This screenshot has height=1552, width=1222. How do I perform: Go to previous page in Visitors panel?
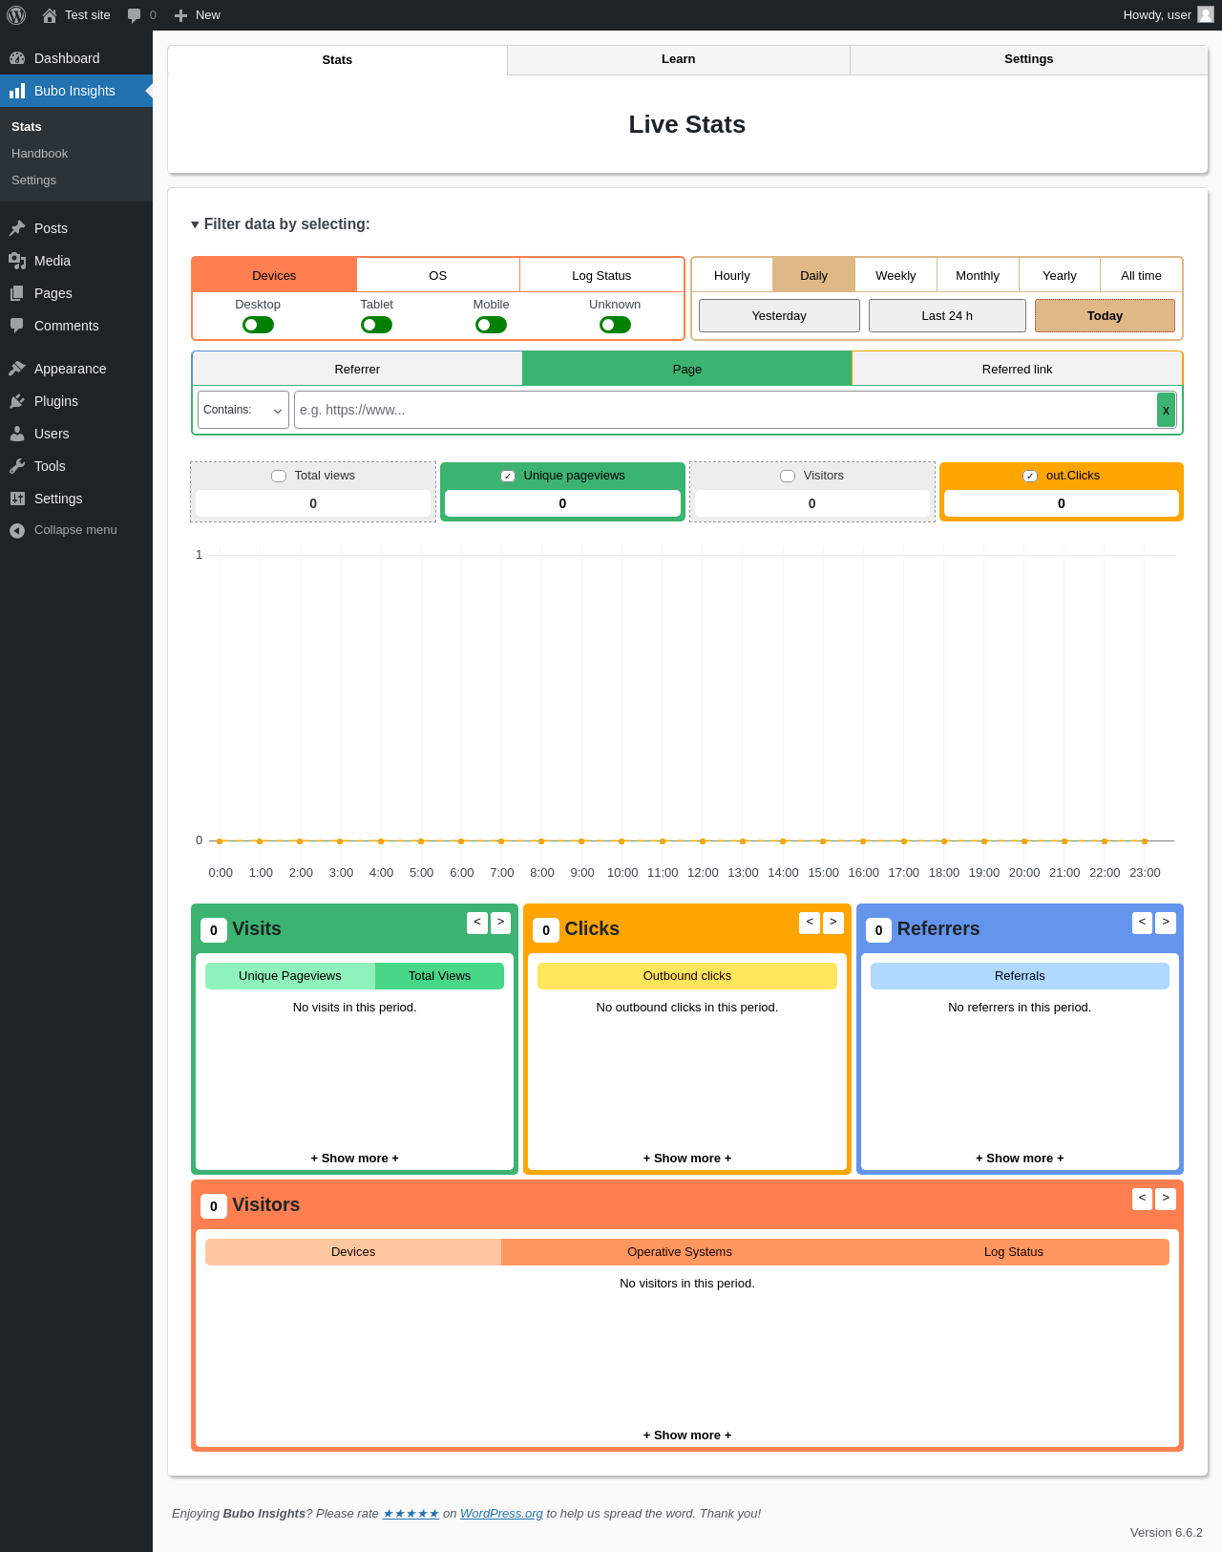point(1142,1199)
